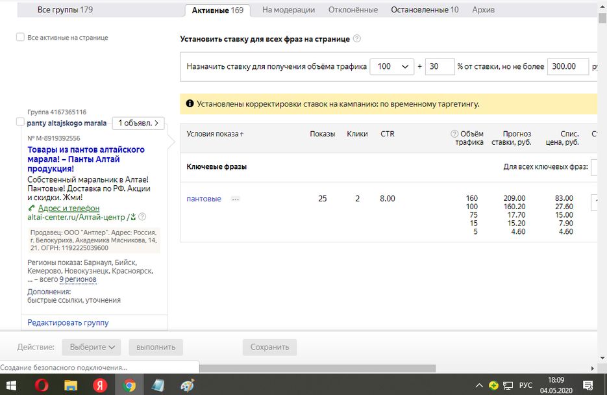Viewport: 607px width, 395px height.
Task: Launch Yandex browser from the taskbar
Action: tap(101, 385)
